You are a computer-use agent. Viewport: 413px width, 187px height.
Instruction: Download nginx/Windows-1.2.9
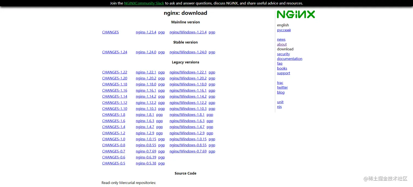[187, 133]
